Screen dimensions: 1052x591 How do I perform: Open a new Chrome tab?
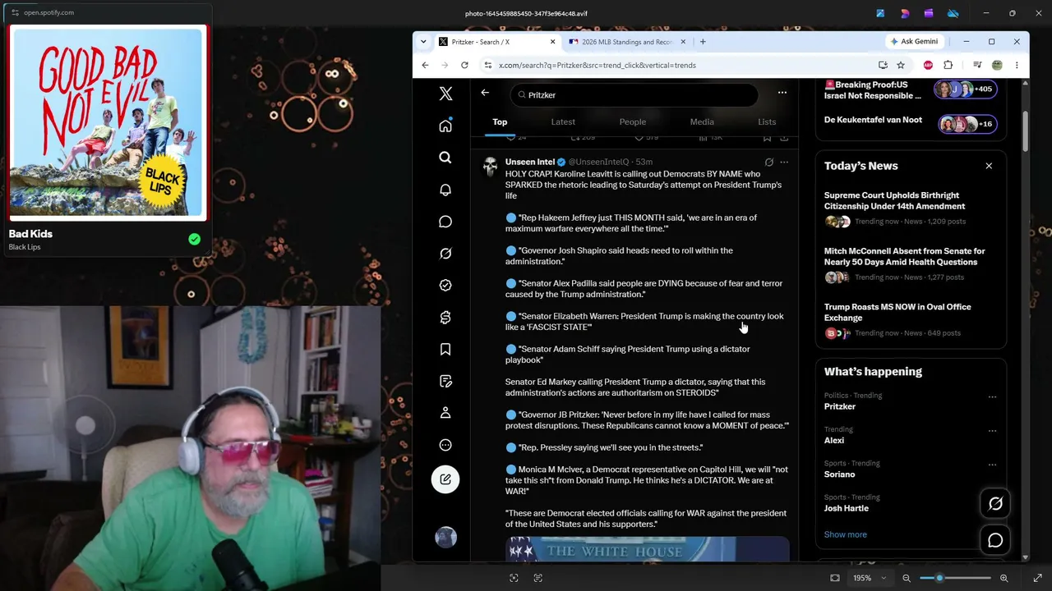coord(703,42)
